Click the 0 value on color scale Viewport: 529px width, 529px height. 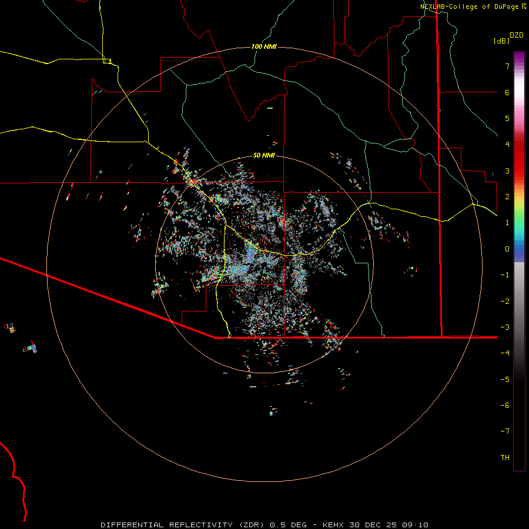click(x=507, y=249)
